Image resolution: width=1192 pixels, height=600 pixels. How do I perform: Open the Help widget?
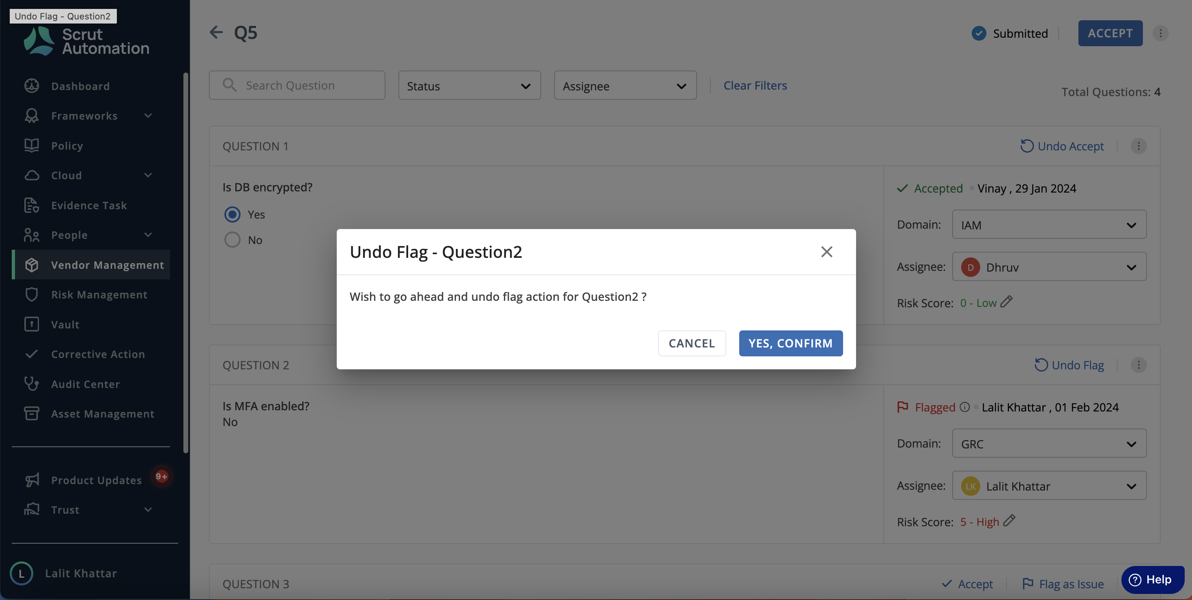coord(1152,579)
